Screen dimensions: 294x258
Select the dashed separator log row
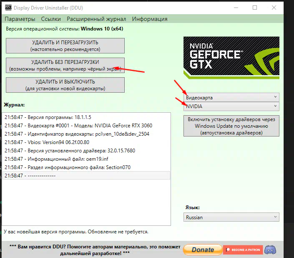pyautogui.click(x=86, y=176)
